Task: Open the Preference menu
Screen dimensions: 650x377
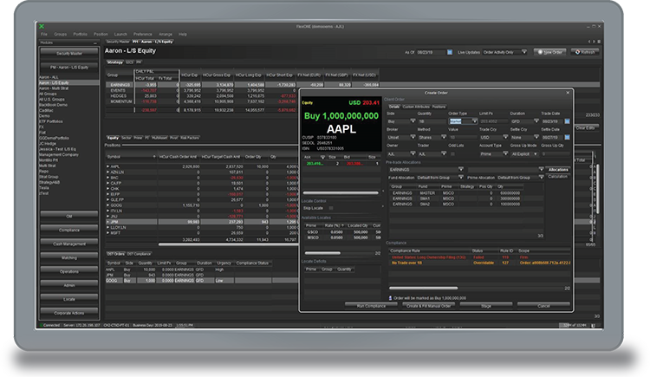Action: coord(143,34)
